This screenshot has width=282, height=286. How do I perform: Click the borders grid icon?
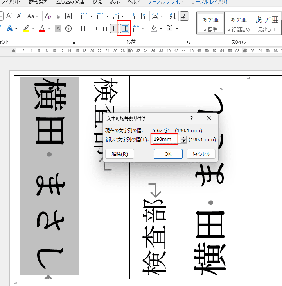pos(170,28)
